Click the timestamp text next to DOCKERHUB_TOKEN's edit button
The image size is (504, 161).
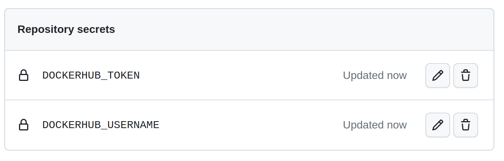pos(375,75)
